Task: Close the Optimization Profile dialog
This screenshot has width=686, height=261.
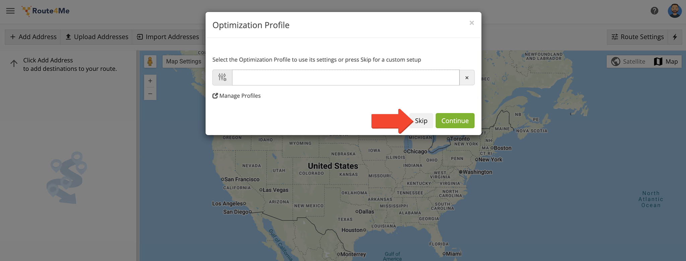Action: tap(472, 23)
